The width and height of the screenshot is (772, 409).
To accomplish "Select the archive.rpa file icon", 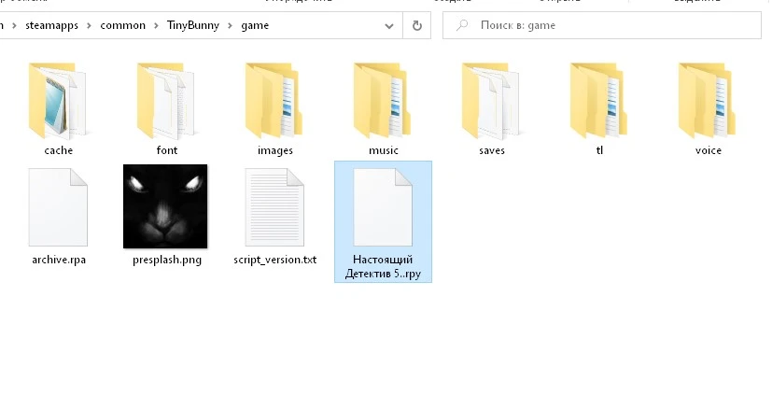I will [58, 207].
